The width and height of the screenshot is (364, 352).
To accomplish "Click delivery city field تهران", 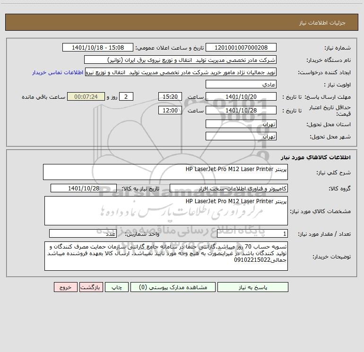I will (x=241, y=136).
